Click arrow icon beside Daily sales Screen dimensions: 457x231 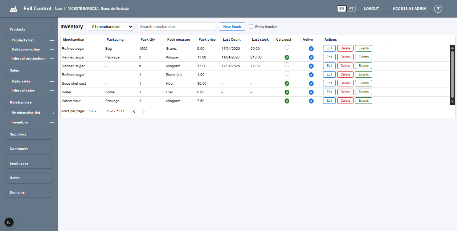point(52,81)
